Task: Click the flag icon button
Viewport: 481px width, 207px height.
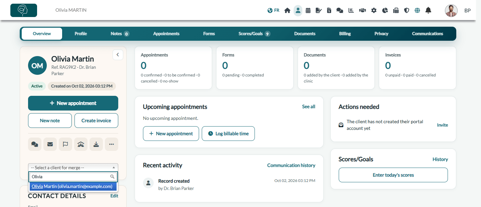Action: (x=65, y=144)
